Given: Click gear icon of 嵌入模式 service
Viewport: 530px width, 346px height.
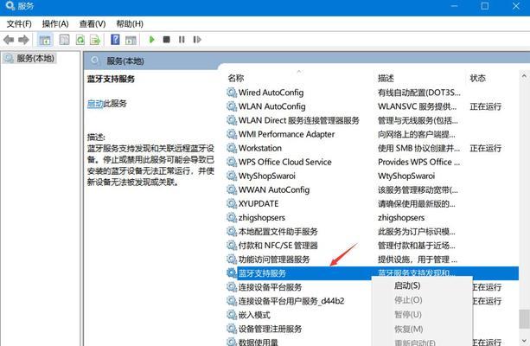Looking at the screenshot, I should (232, 315).
